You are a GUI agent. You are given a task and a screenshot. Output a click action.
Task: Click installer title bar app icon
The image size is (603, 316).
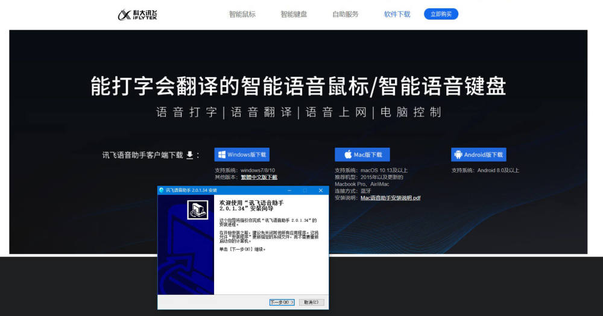[162, 191]
